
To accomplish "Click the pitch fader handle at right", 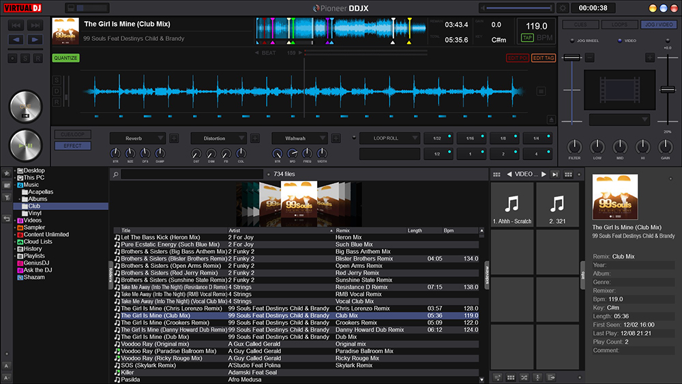I will pos(668,89).
